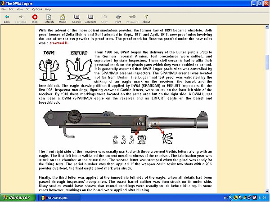Open the File menu
270x202 pixels.
coord(4,9)
